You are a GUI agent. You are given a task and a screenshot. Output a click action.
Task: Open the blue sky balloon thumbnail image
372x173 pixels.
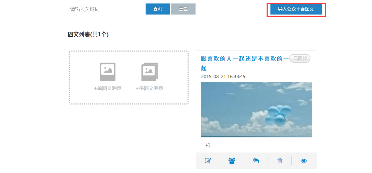coord(257,110)
